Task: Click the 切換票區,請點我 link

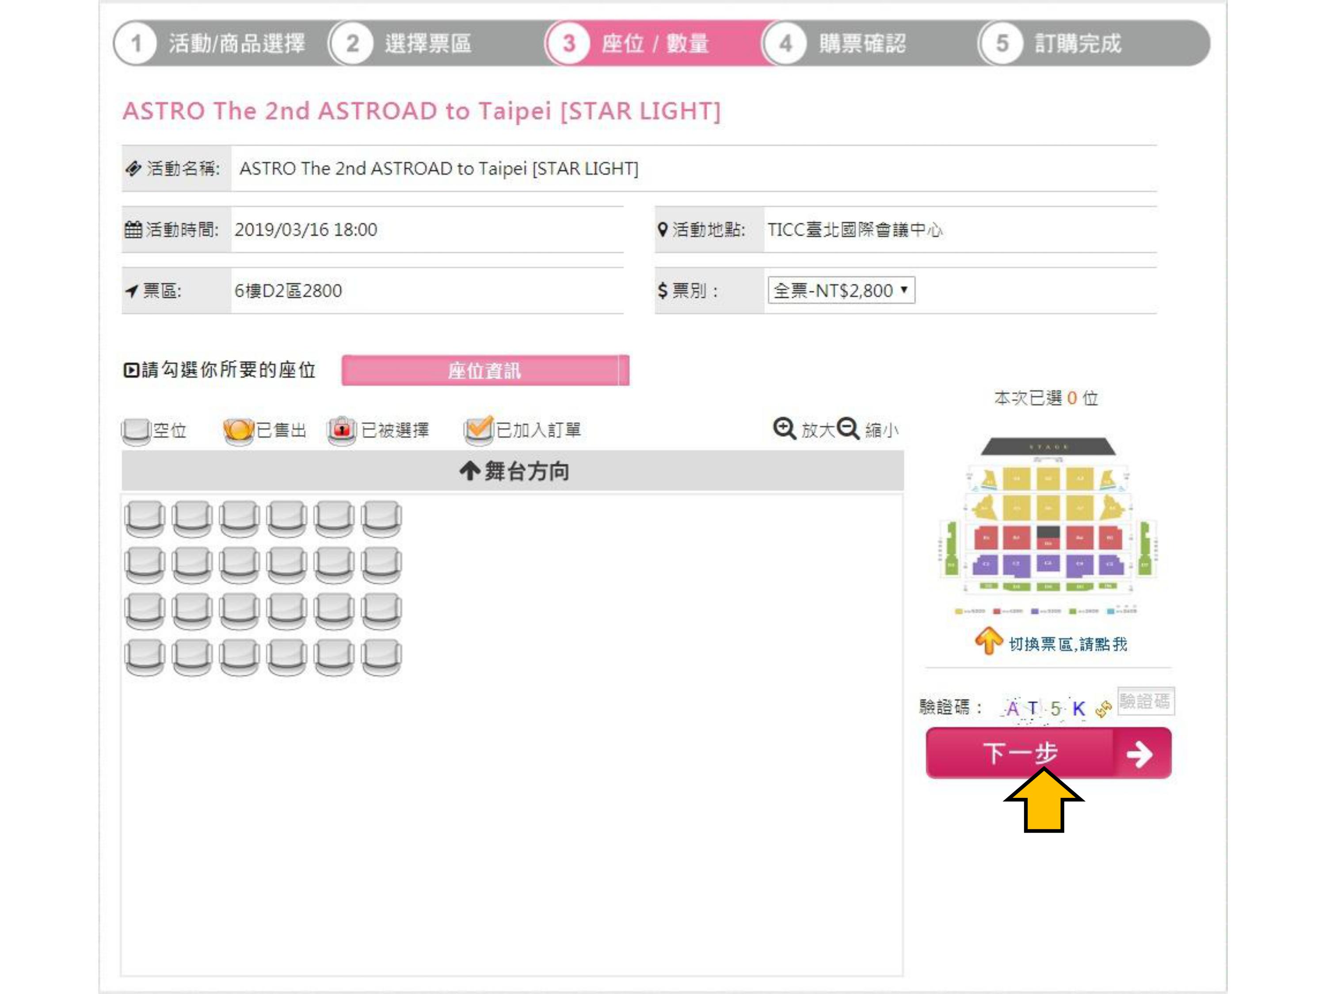Action: (x=1067, y=644)
